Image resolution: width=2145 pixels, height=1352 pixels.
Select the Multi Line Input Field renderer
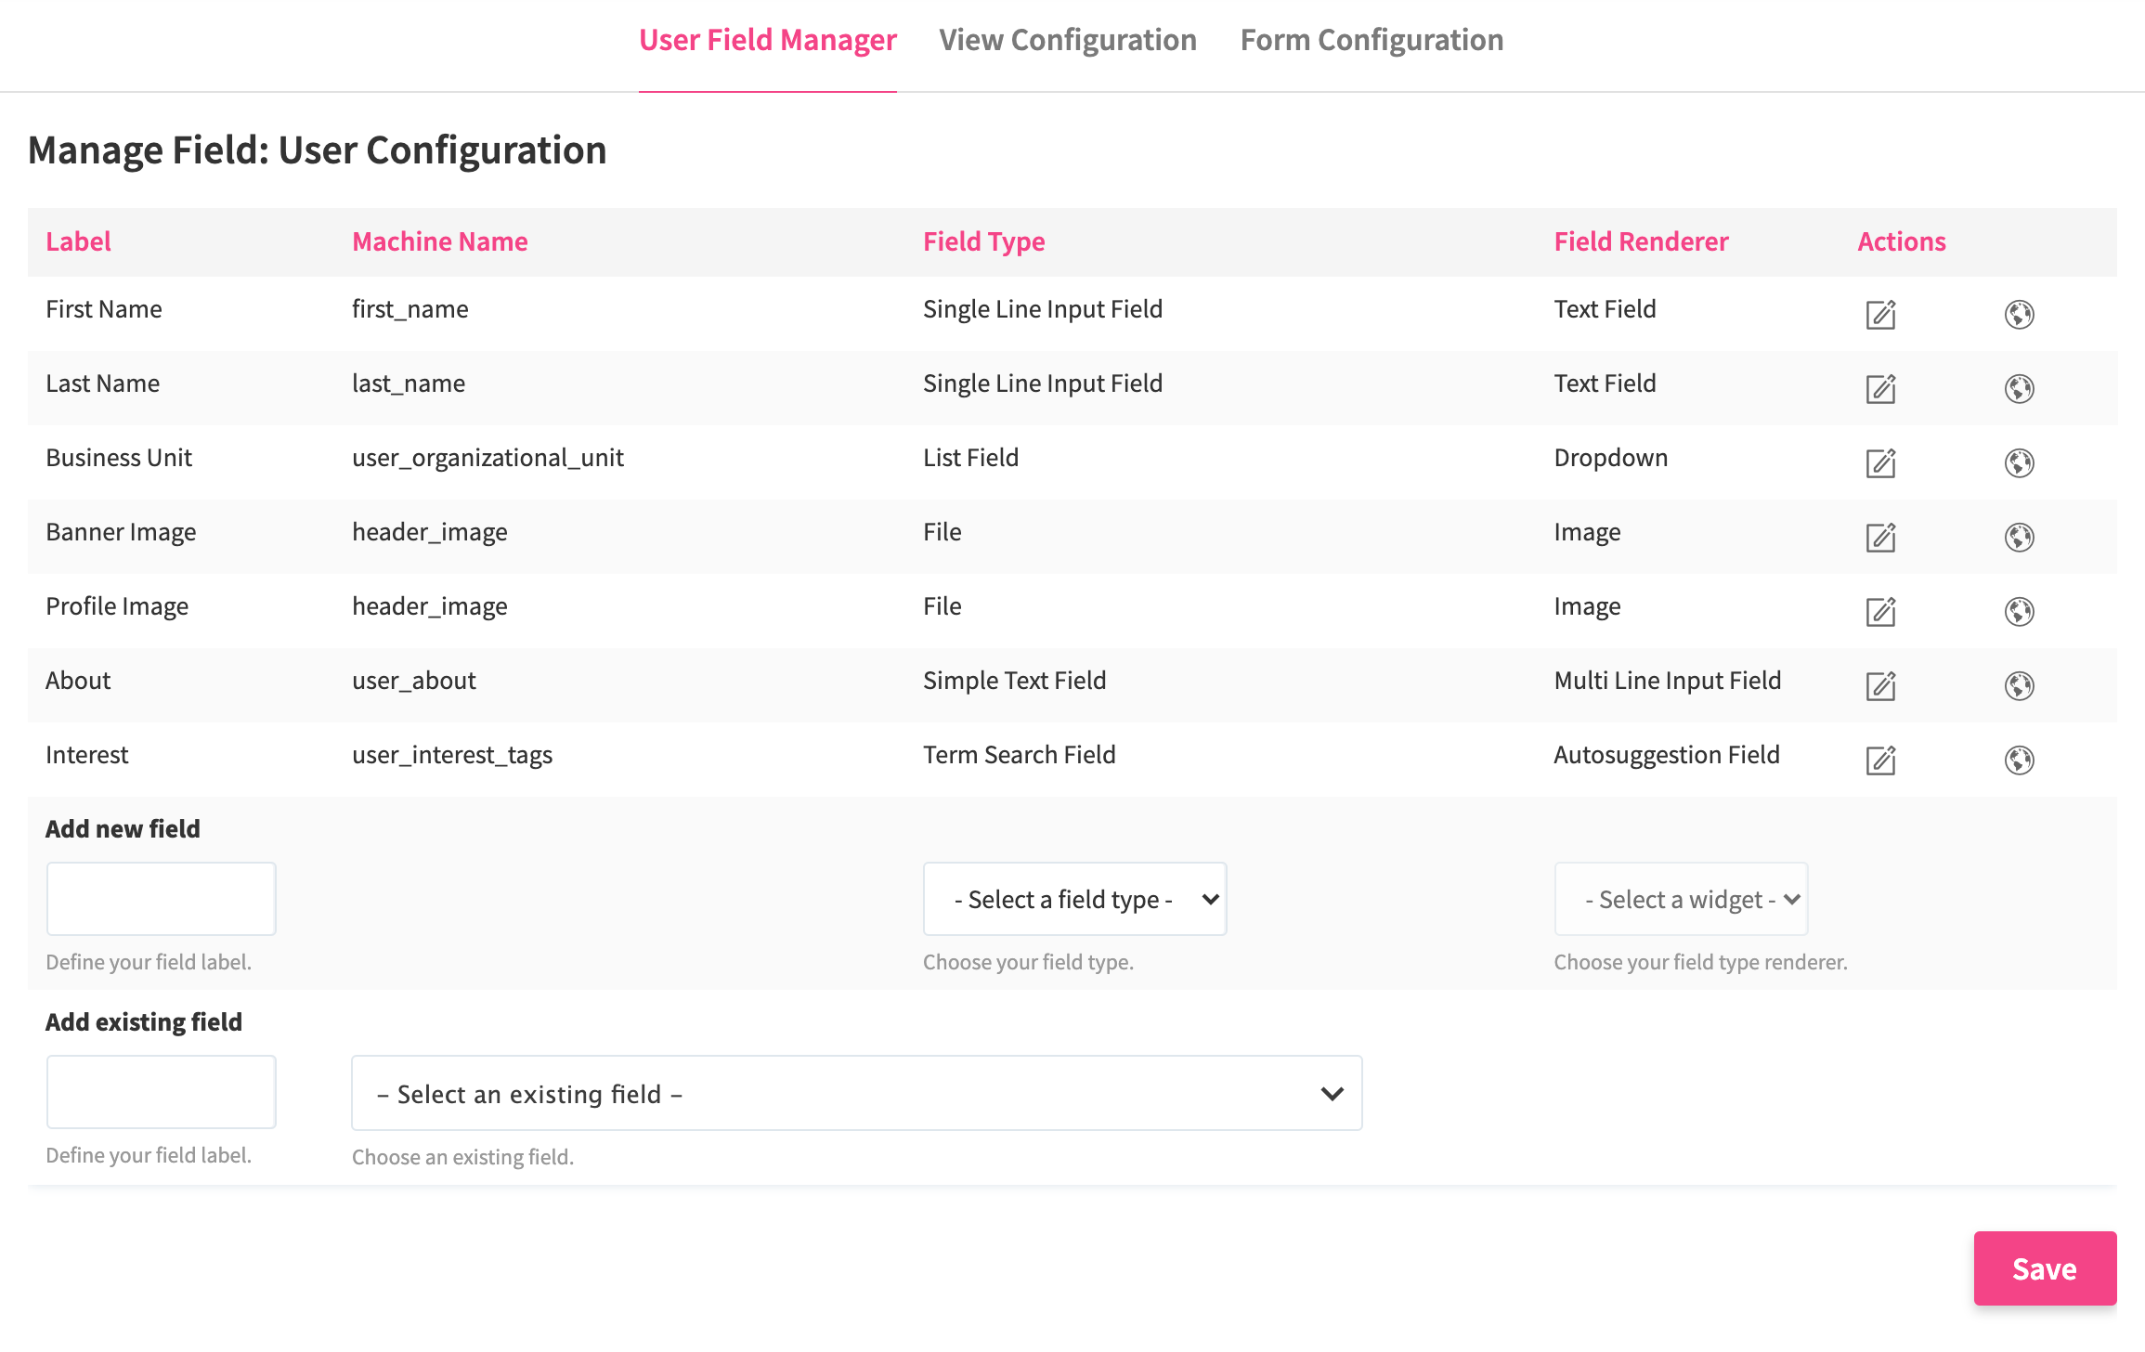(1668, 681)
